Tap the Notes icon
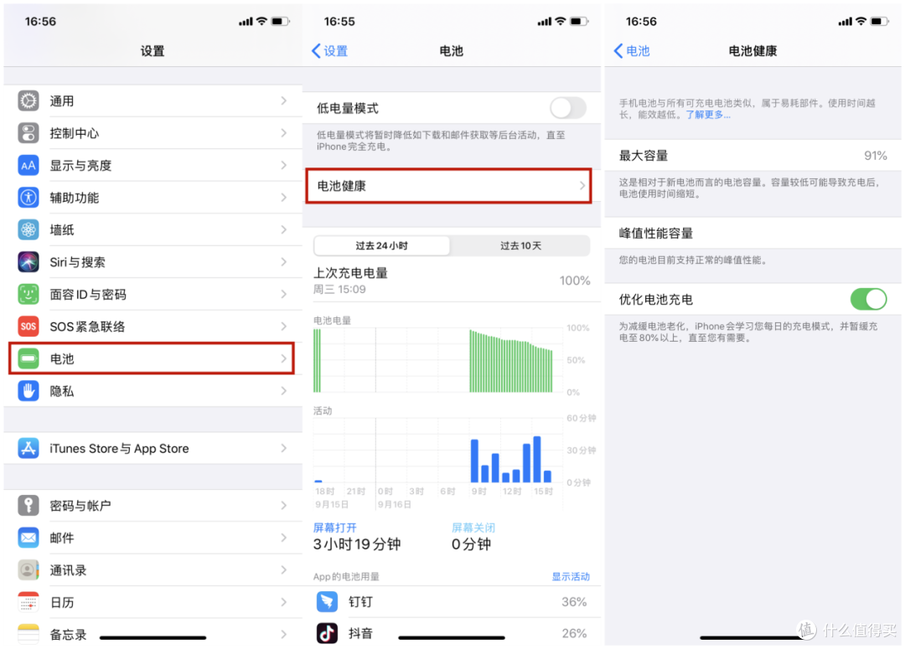This screenshot has height=649, width=905. tap(28, 634)
